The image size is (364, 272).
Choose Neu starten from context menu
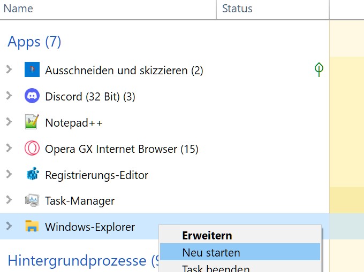click(x=211, y=252)
